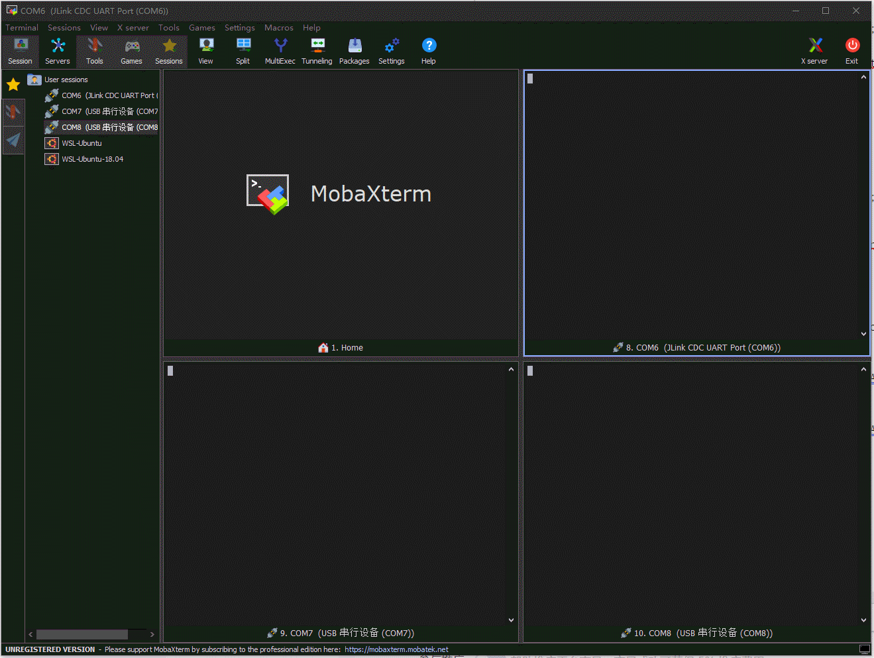Select the Tools knife sidebar tab
The width and height of the screenshot is (874, 658).
13,111
